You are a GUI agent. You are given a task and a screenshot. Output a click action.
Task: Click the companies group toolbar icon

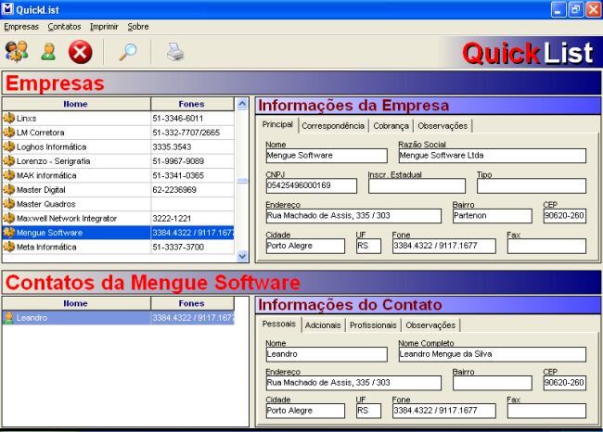(17, 51)
